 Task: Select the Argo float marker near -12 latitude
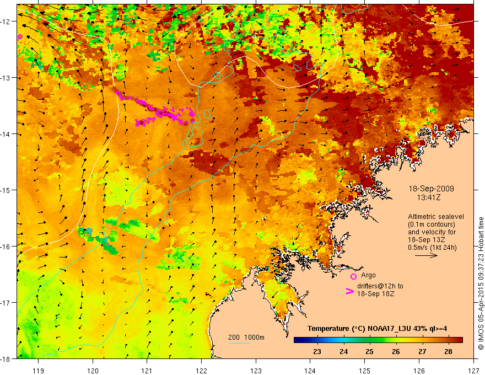20,36
